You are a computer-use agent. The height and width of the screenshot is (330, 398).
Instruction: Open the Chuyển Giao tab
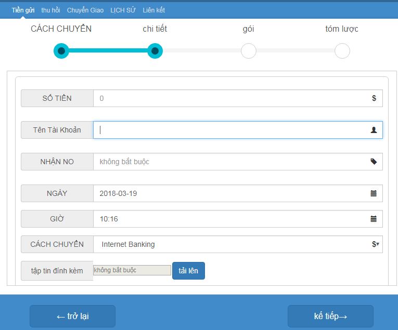pos(85,10)
